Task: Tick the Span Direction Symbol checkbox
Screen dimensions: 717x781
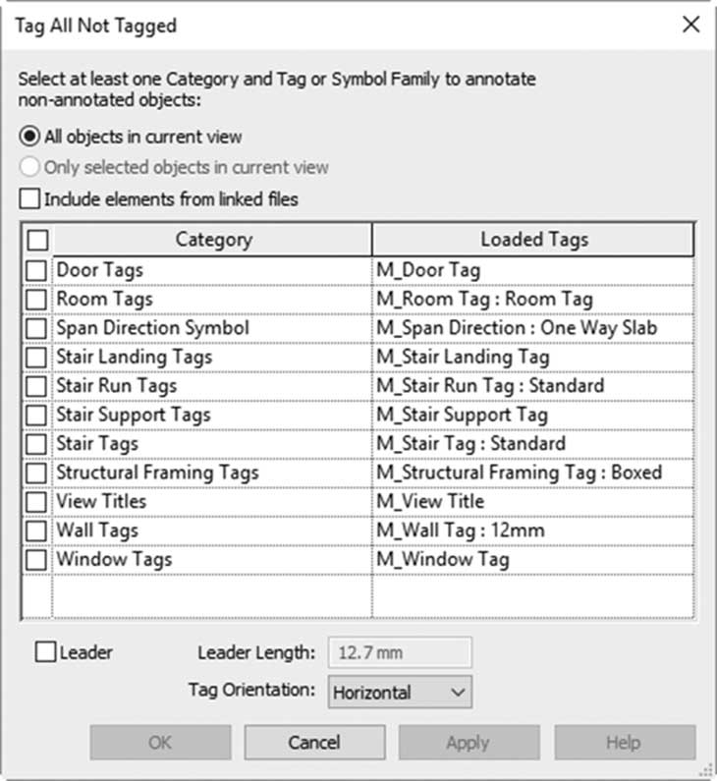Action: pyautogui.click(x=36, y=329)
